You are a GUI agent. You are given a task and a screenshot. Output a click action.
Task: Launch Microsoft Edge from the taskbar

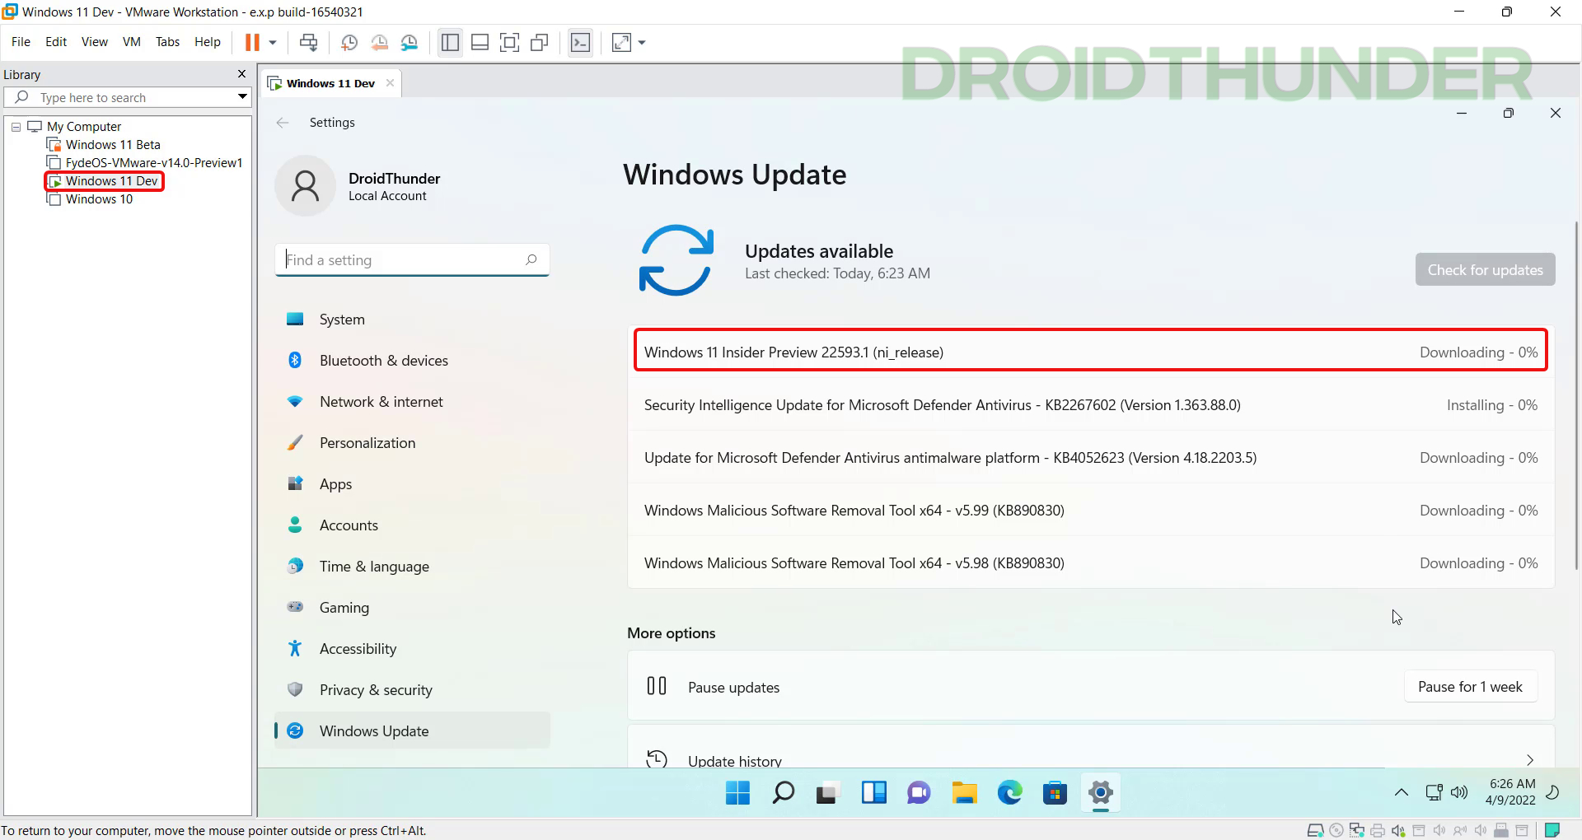[x=1009, y=793]
